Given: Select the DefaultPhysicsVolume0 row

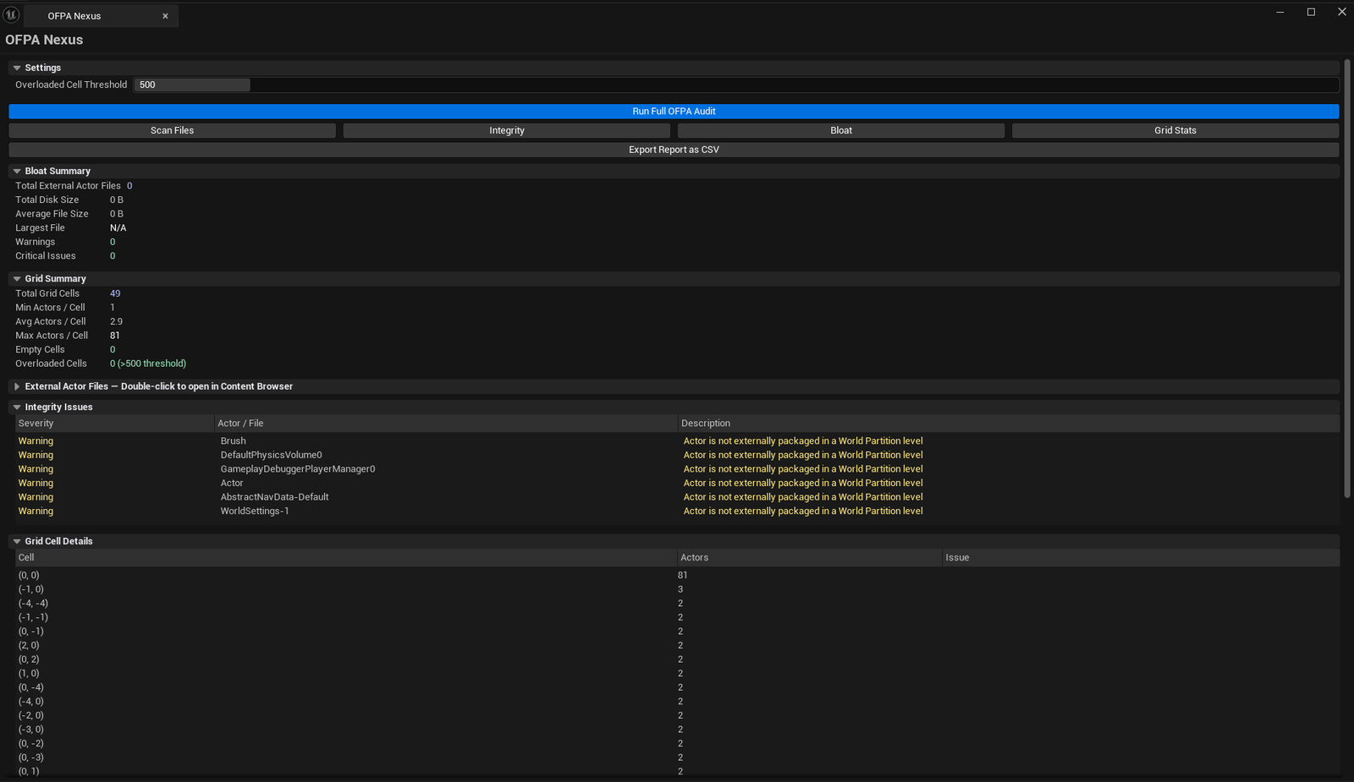Looking at the screenshot, I should tap(677, 455).
